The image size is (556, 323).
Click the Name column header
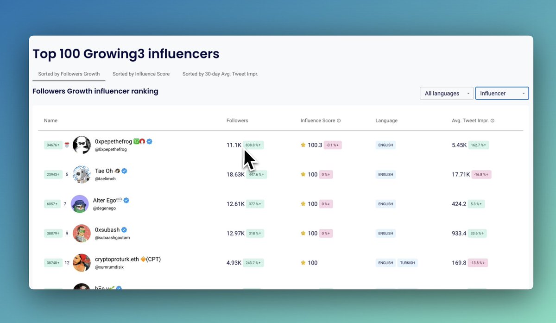(51, 120)
